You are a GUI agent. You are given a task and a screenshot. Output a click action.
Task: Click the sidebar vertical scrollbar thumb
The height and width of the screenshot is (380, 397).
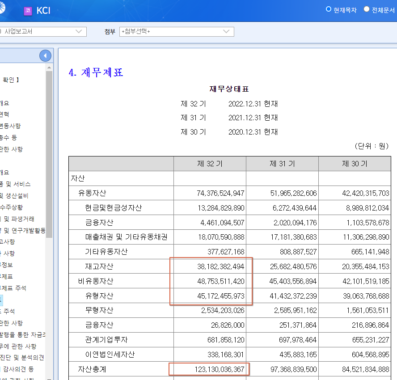[49, 154]
